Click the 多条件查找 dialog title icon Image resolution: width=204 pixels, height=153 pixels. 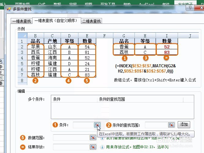pyautogui.click(x=9, y=9)
